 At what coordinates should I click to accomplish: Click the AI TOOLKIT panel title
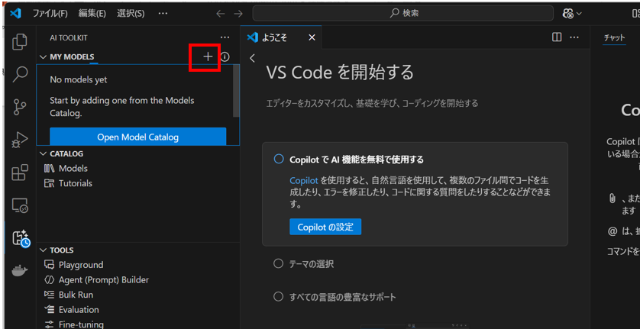coord(69,37)
